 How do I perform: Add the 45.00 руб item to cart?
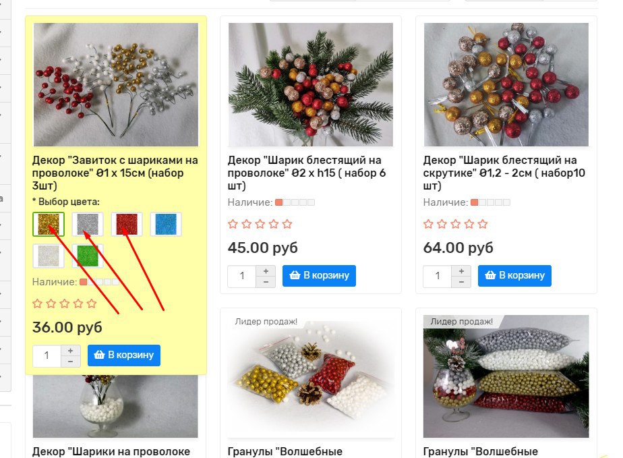pos(319,275)
